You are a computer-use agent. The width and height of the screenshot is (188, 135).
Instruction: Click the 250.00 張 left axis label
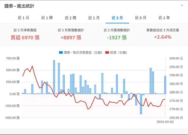pos(13,82)
